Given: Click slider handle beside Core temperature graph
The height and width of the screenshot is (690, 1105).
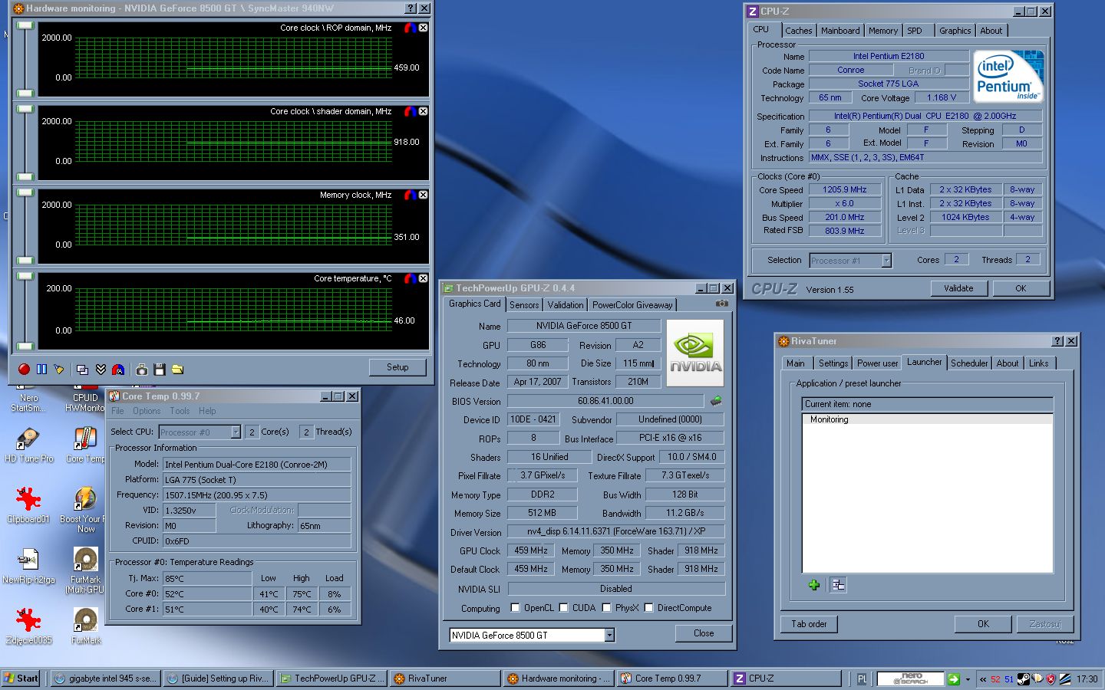Looking at the screenshot, I should [25, 276].
